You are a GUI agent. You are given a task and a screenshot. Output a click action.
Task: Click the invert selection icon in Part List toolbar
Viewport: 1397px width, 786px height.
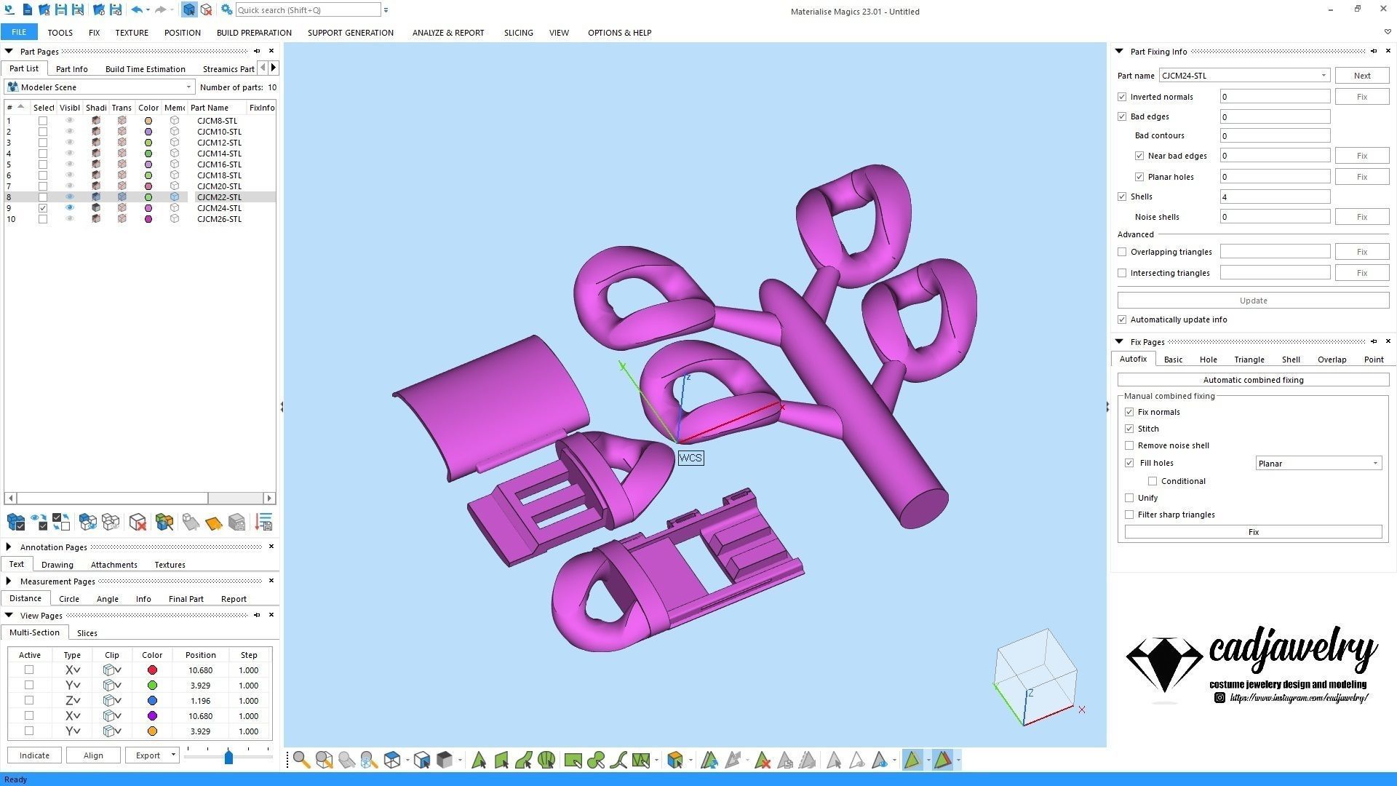[61, 522]
